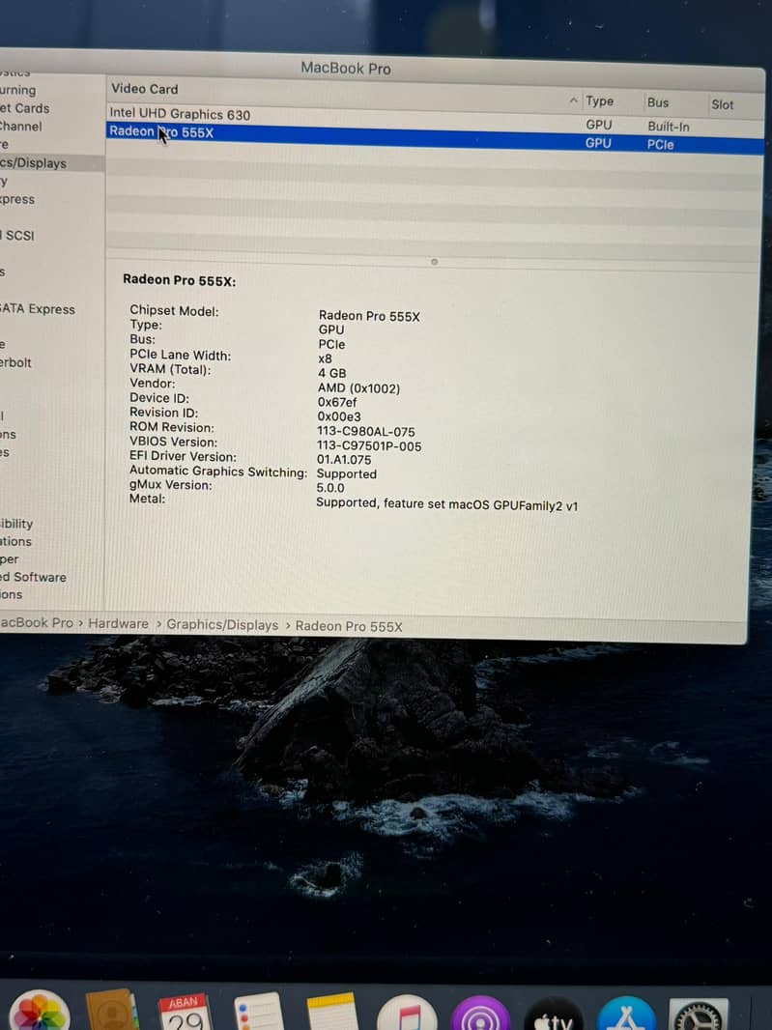Select SATA Express in sidebar

(38, 309)
